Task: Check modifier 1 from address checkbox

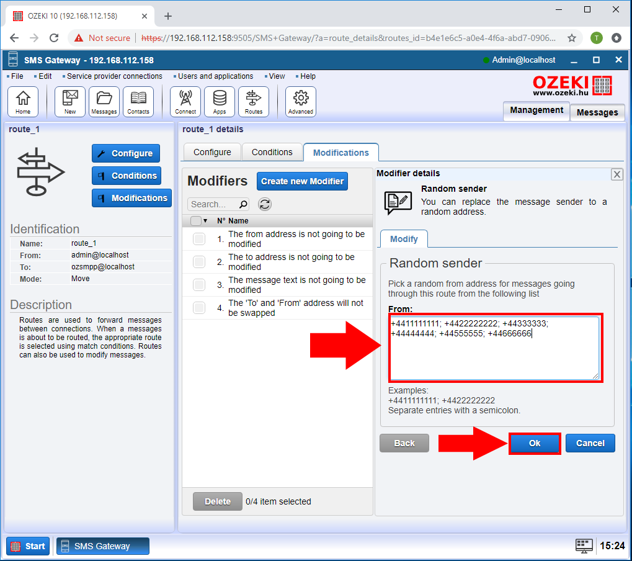Action: tap(198, 239)
